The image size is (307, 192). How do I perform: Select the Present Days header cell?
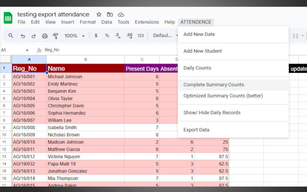point(142,69)
